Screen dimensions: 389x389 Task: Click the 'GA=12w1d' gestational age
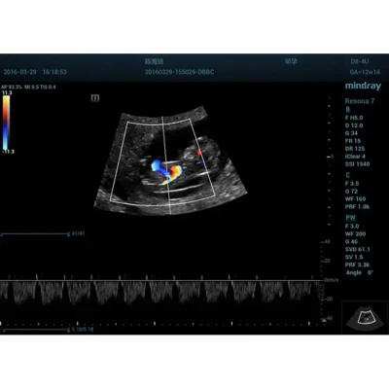tap(365, 72)
